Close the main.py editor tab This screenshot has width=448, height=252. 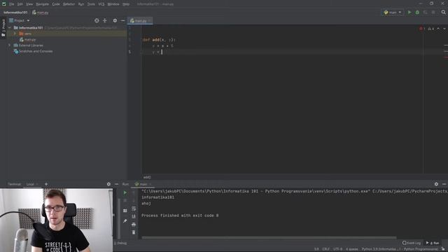tap(150, 21)
